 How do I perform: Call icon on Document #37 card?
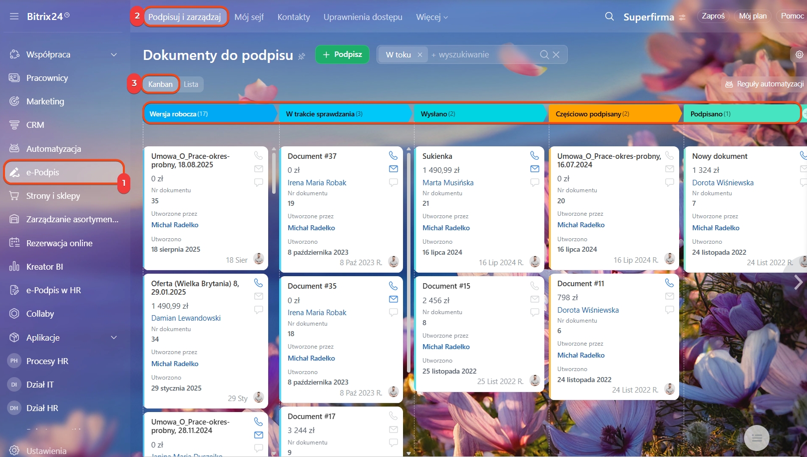pyautogui.click(x=394, y=155)
